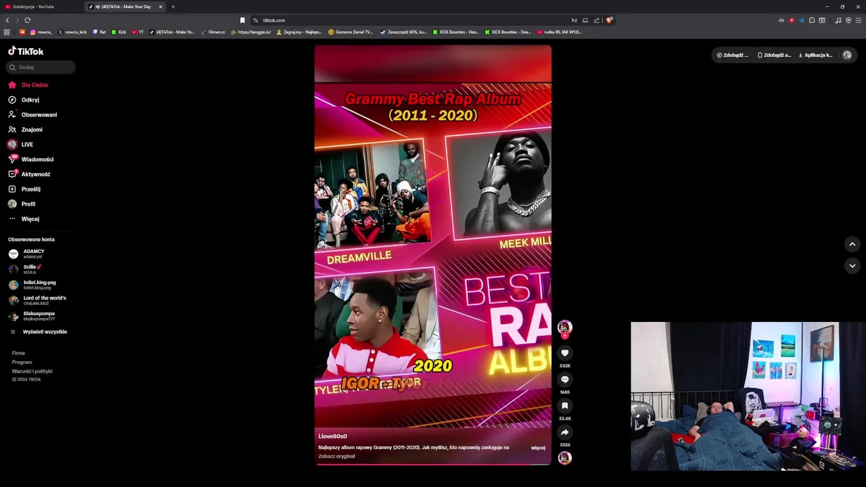Go to next video arrow

(852, 266)
